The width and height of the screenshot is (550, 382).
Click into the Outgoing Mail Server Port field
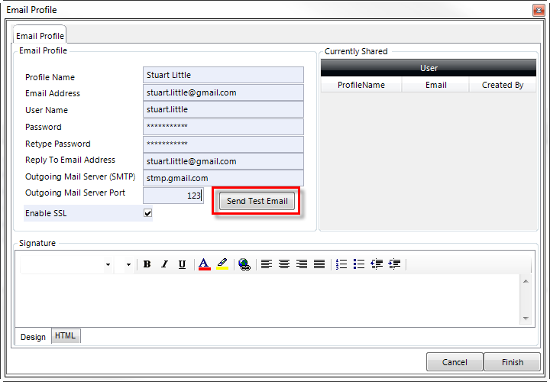tap(173, 196)
